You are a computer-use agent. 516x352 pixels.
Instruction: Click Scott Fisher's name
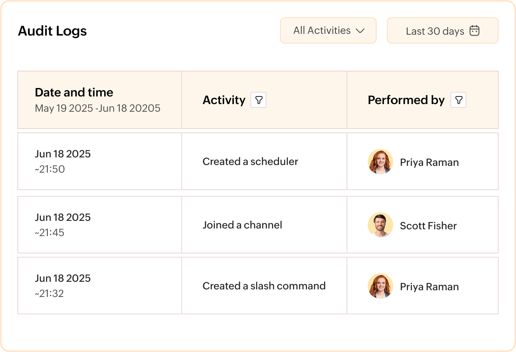coord(428,225)
